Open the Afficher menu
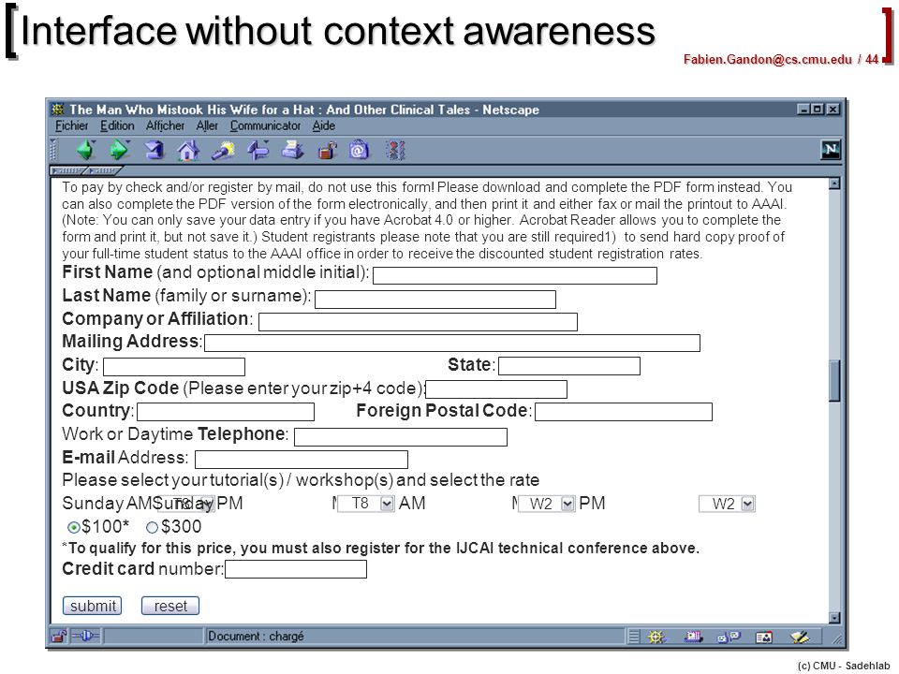The image size is (899, 674). point(165,125)
